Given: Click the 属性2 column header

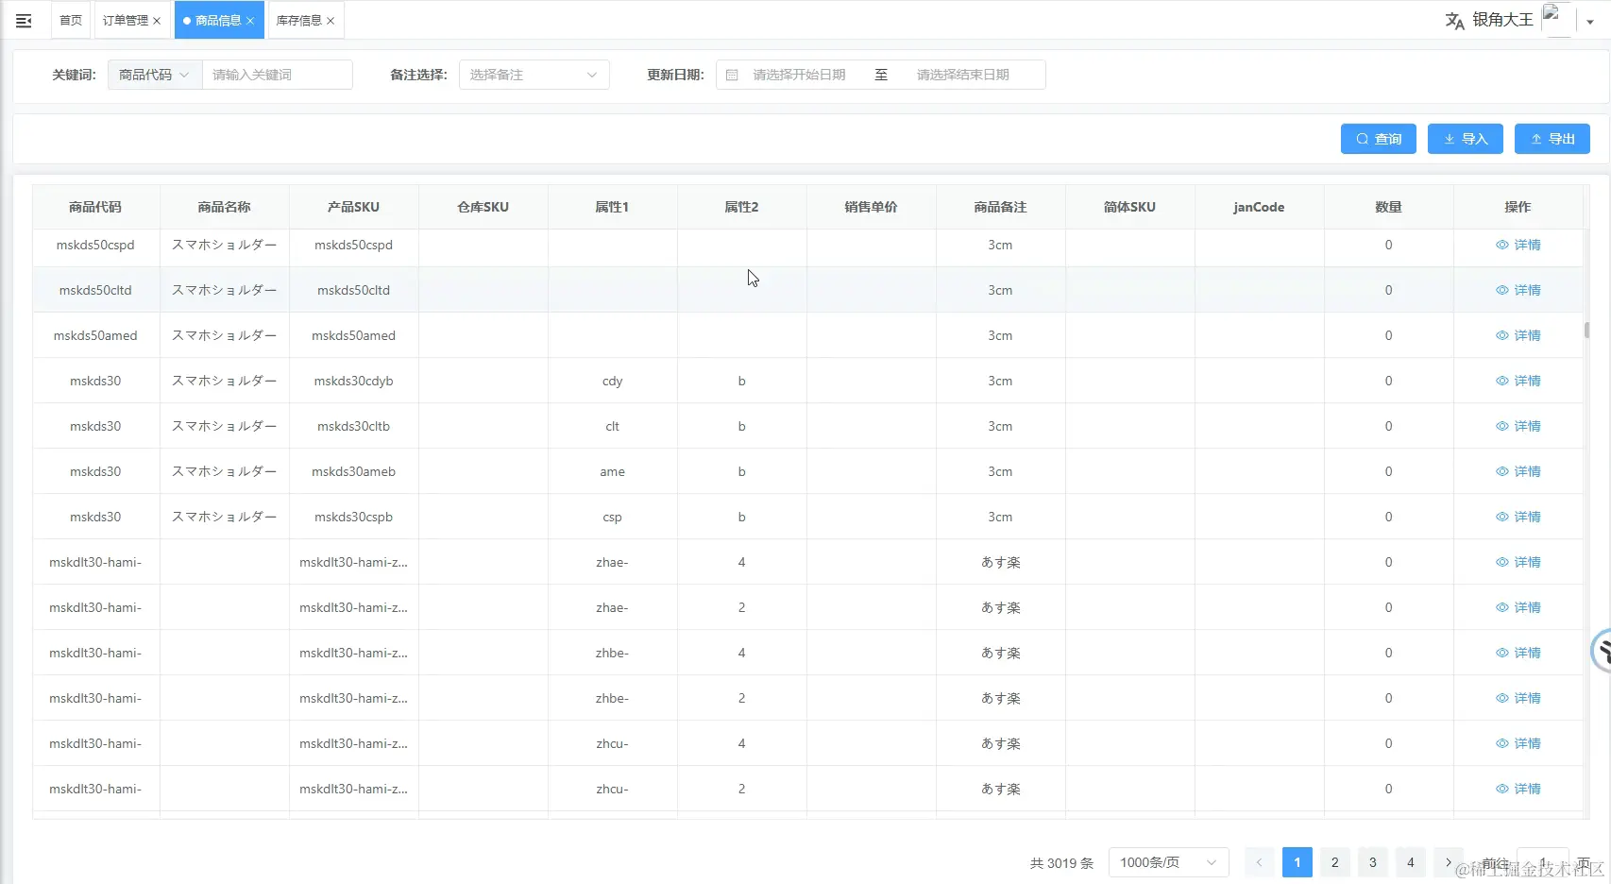Looking at the screenshot, I should [742, 207].
